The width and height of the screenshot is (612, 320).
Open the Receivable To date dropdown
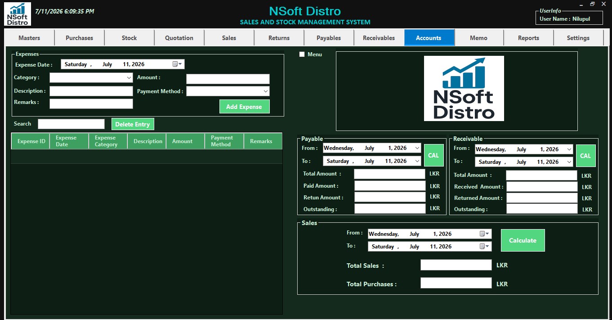coord(569,162)
